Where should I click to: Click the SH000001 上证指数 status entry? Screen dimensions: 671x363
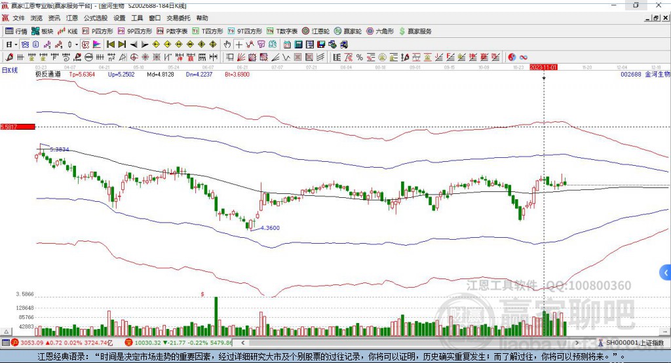tap(631, 343)
